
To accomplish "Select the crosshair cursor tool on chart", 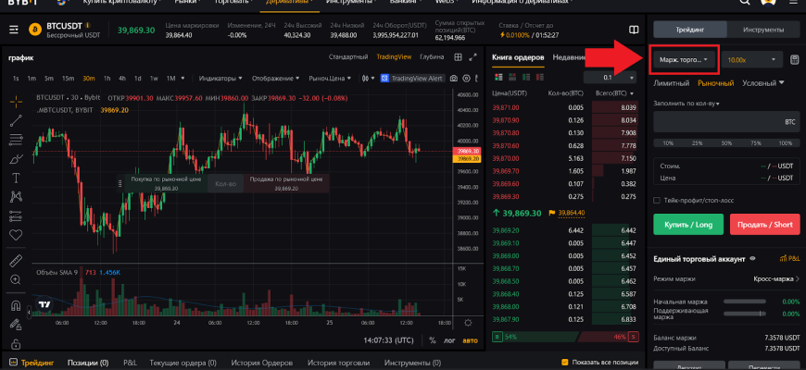I will pyautogui.click(x=15, y=100).
